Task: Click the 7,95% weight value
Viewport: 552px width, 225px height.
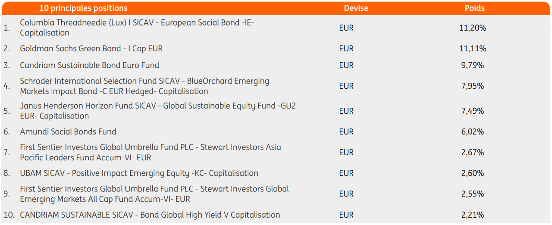Action: tap(473, 86)
